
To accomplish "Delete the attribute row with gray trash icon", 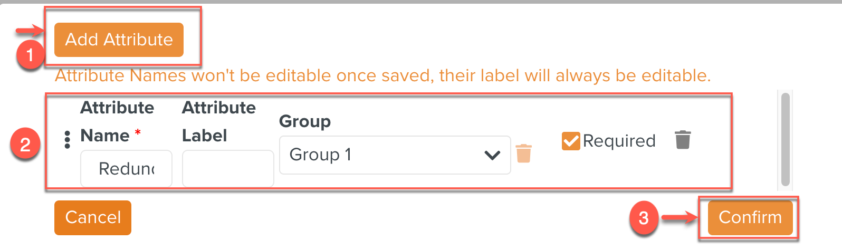I will pos(682,140).
